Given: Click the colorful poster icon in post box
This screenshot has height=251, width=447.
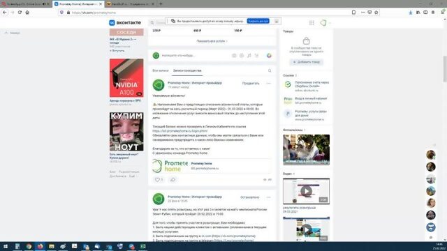Looking at the screenshot, I should (269, 56).
